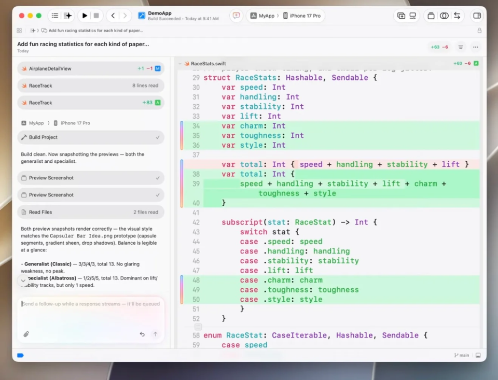Click the blue tag icon in status bar

[20, 355]
